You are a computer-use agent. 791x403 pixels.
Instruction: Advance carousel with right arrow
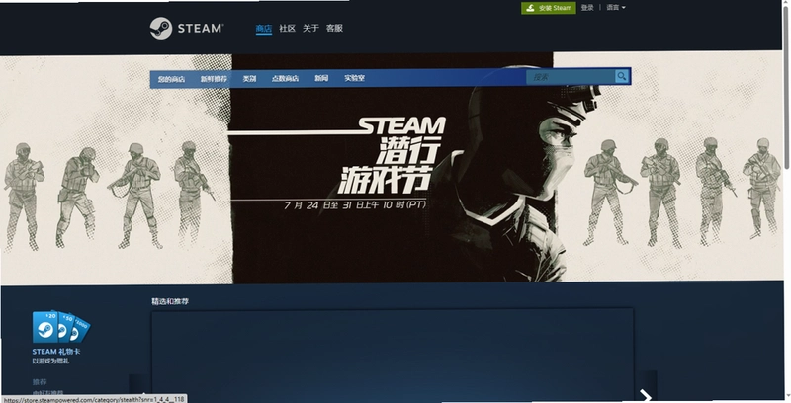pos(646,395)
